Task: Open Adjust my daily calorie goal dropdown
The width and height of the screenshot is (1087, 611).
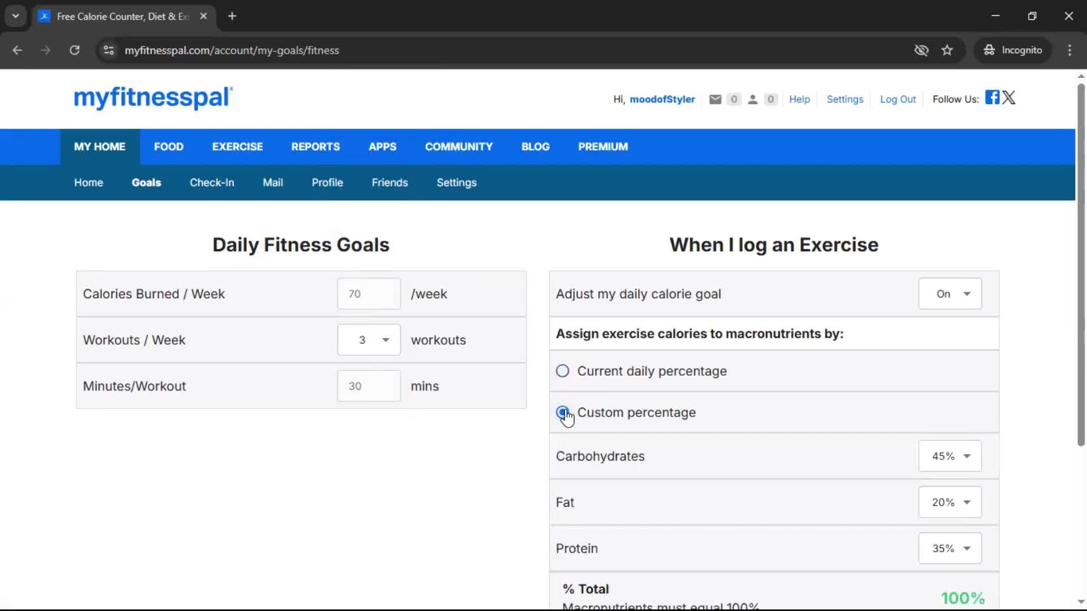Action: (950, 294)
